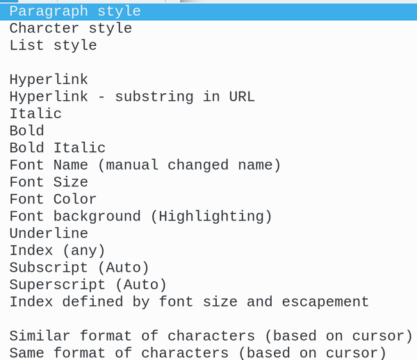Select Font Name (manual changed name)
417x360 pixels.
click(208, 165)
